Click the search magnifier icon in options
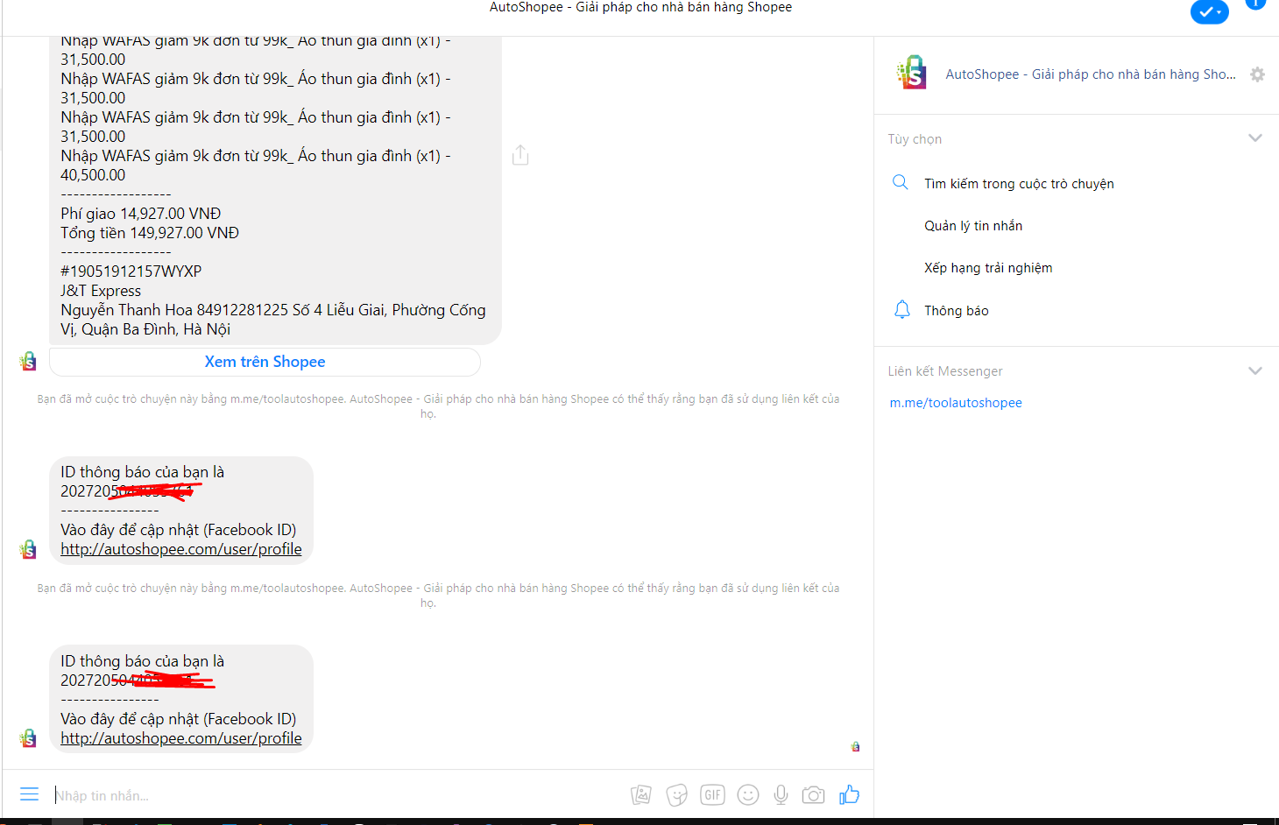Image resolution: width=1279 pixels, height=825 pixels. coord(900,182)
